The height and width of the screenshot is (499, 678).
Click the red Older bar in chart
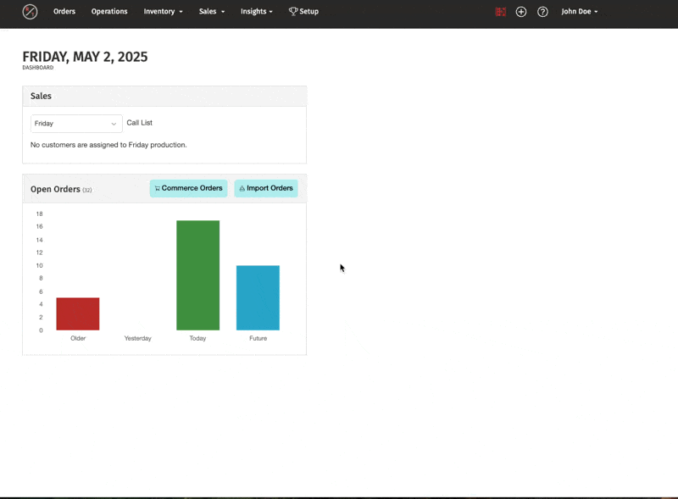point(78,314)
